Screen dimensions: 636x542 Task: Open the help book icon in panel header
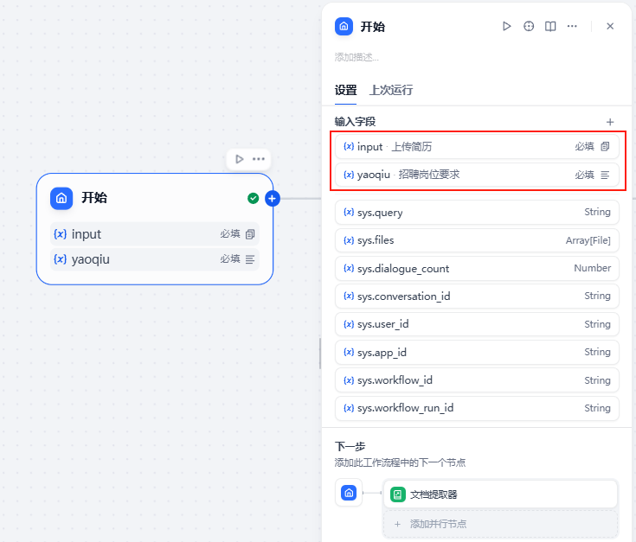pos(550,27)
